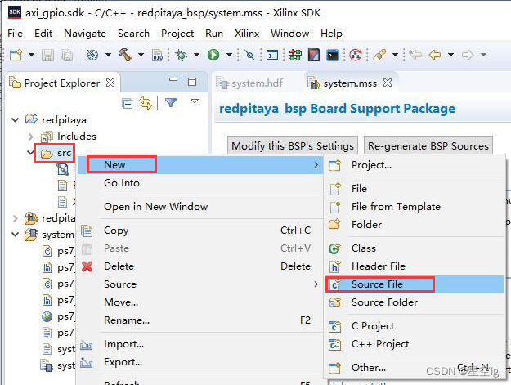
Task: Open the Window menu
Action: click(289, 34)
